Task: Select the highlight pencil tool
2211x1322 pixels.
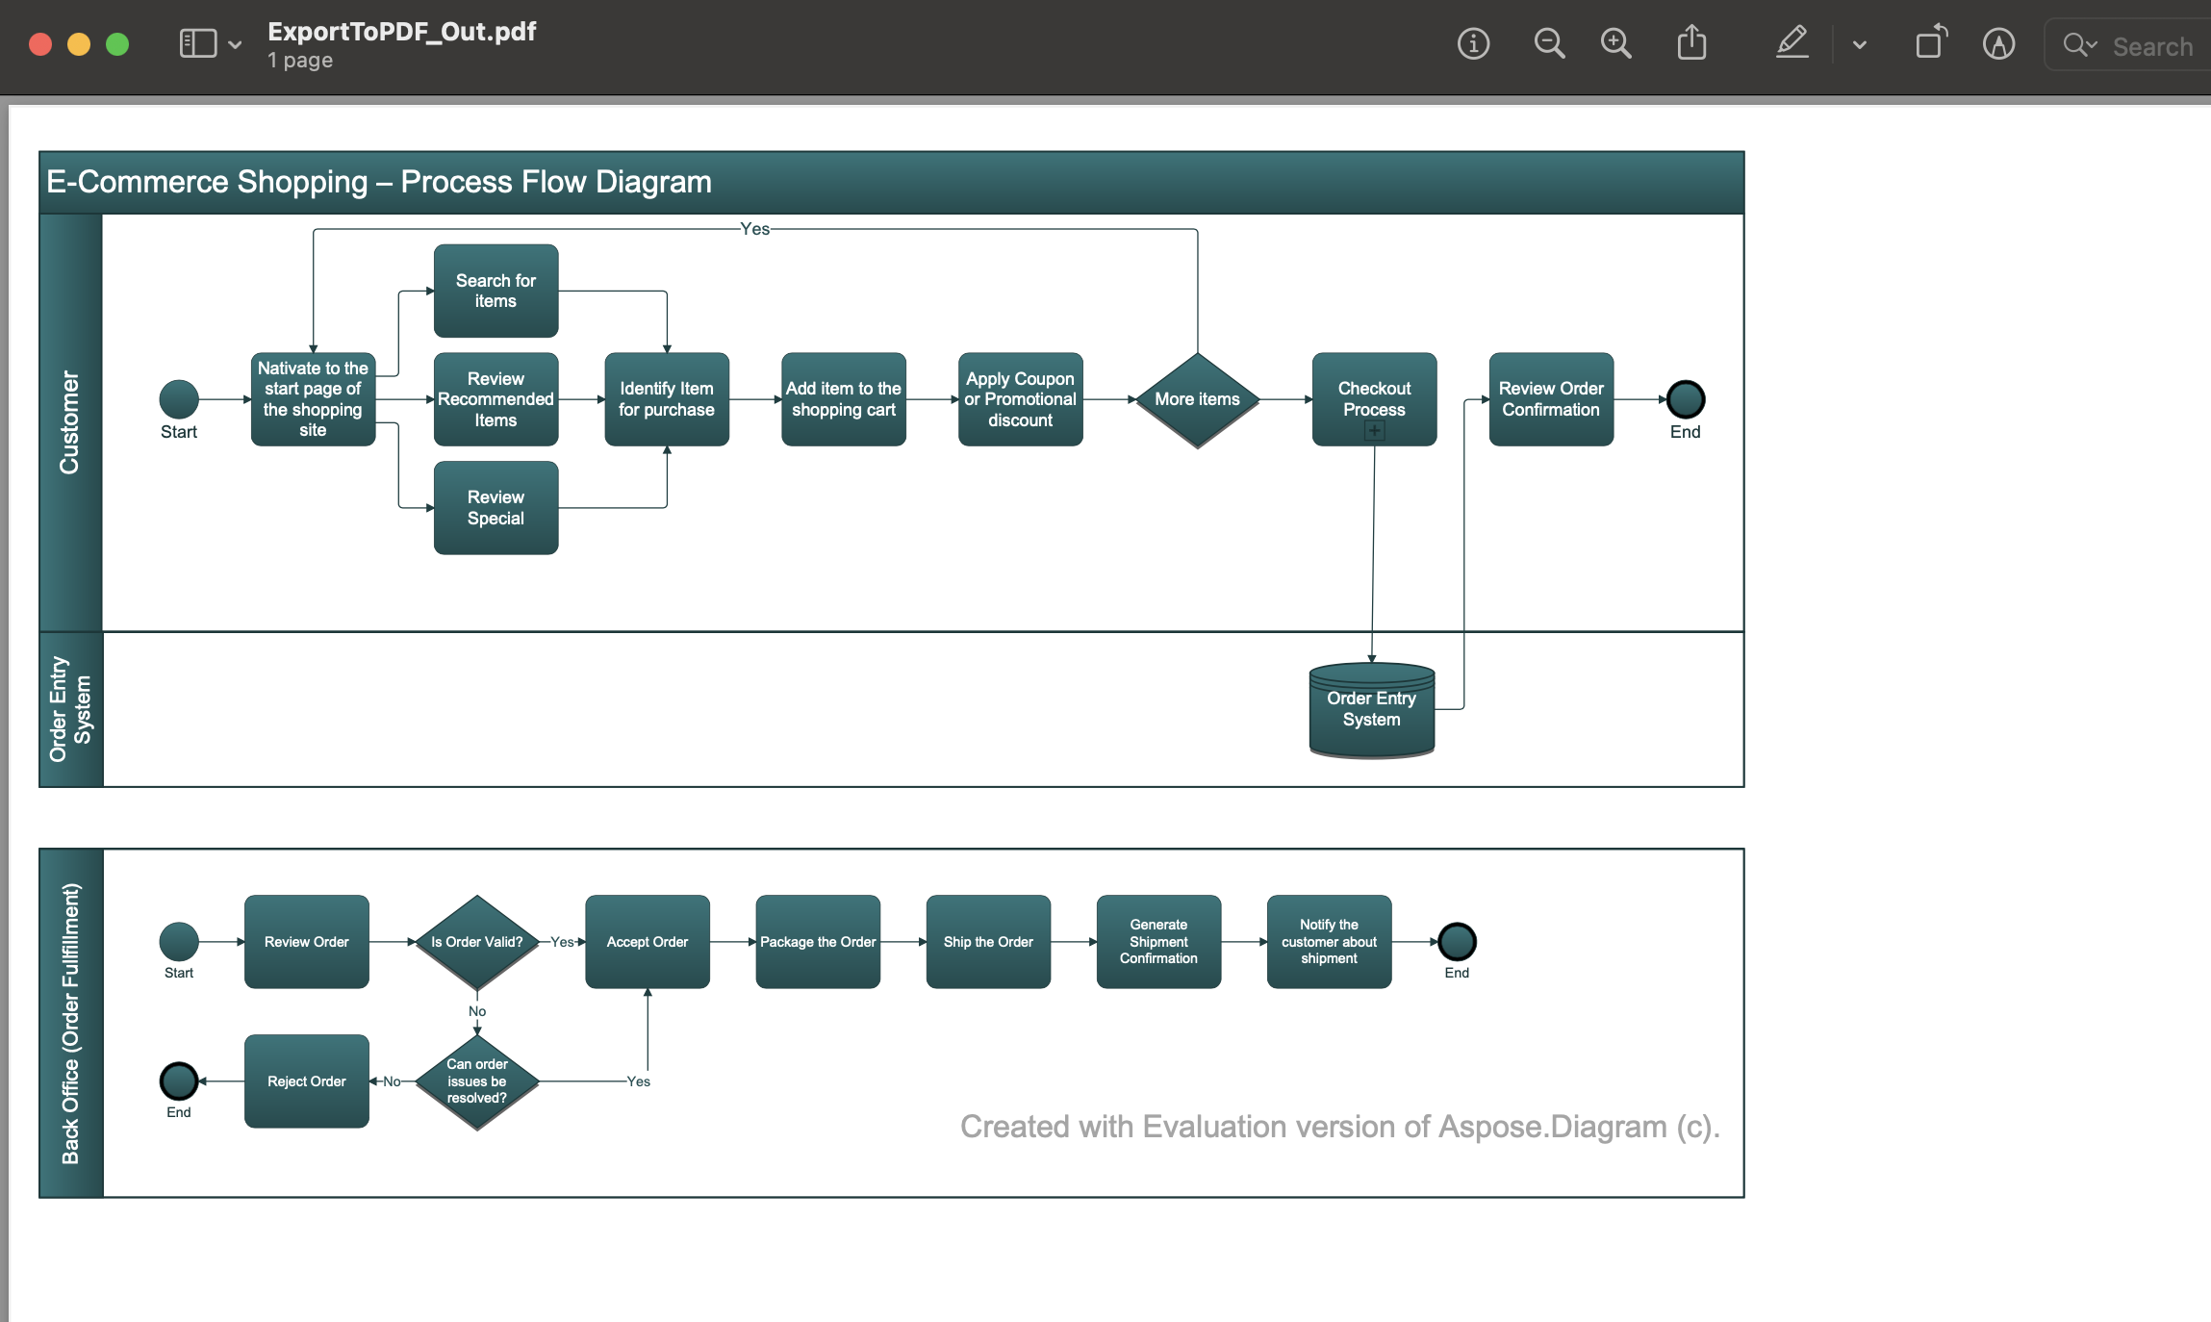Action: [1793, 44]
